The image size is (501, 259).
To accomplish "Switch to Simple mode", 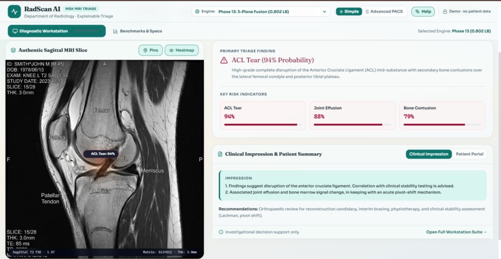I will pyautogui.click(x=349, y=12).
